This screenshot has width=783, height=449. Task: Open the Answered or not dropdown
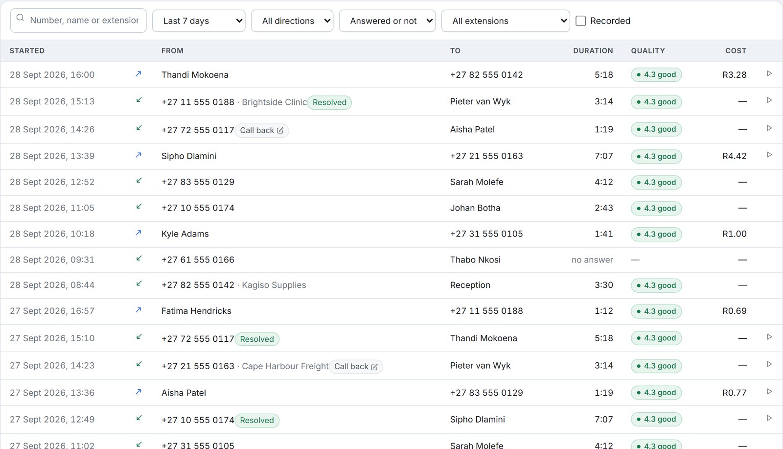[387, 21]
